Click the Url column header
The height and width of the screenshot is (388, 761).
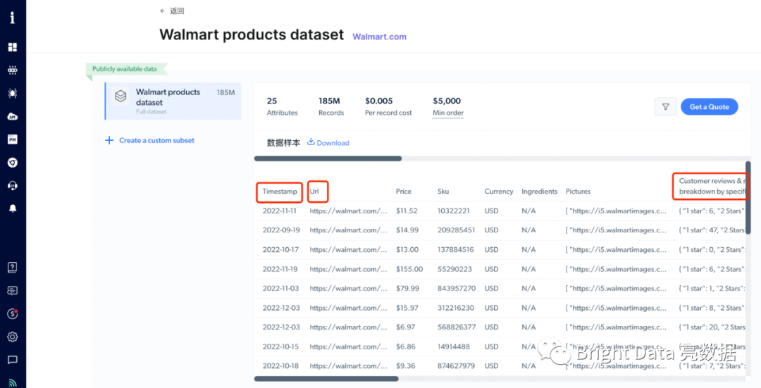pos(314,192)
